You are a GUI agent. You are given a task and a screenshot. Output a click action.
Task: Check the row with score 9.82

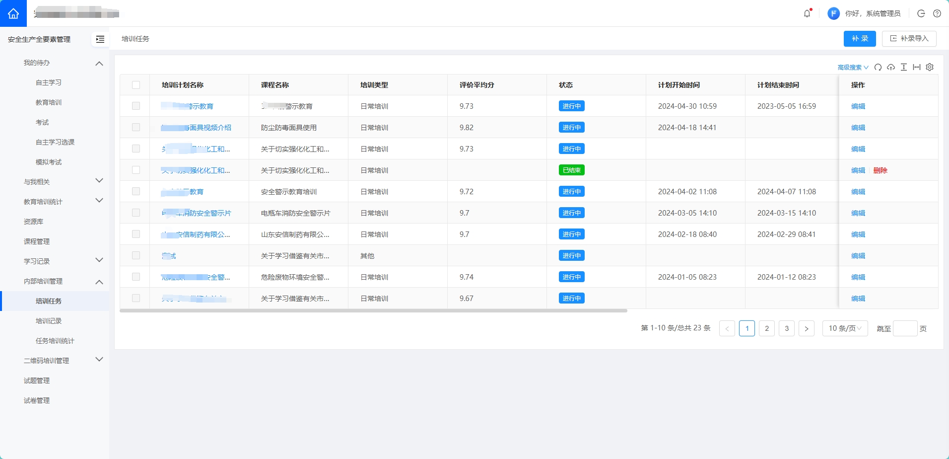(136, 127)
